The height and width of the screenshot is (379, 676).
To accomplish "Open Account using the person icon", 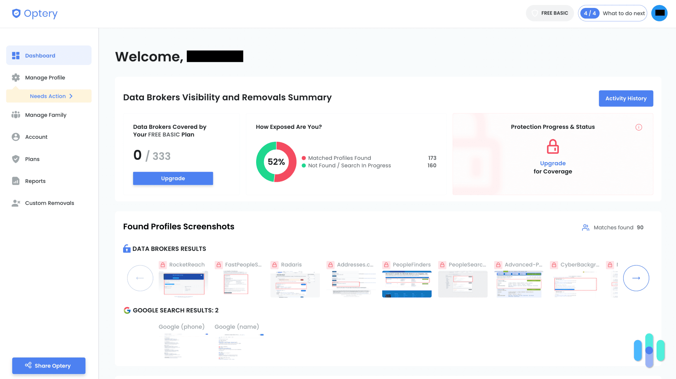I will pyautogui.click(x=16, y=136).
